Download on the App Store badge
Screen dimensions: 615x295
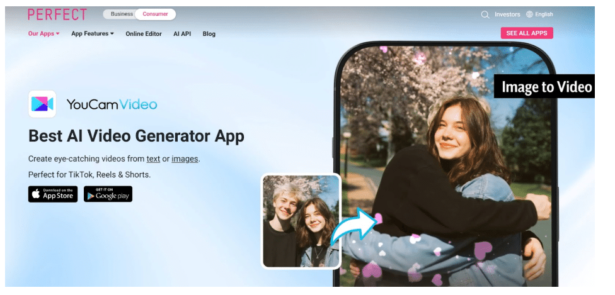pos(53,194)
